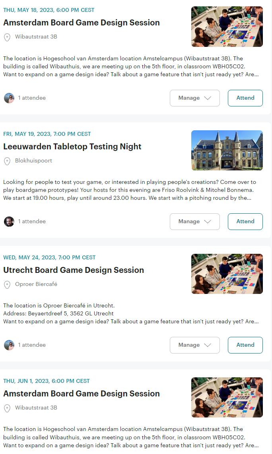The image size is (272, 454).
Task: Click attendee avatar on Utrecht Board Game Design Session
Action: (x=9, y=345)
